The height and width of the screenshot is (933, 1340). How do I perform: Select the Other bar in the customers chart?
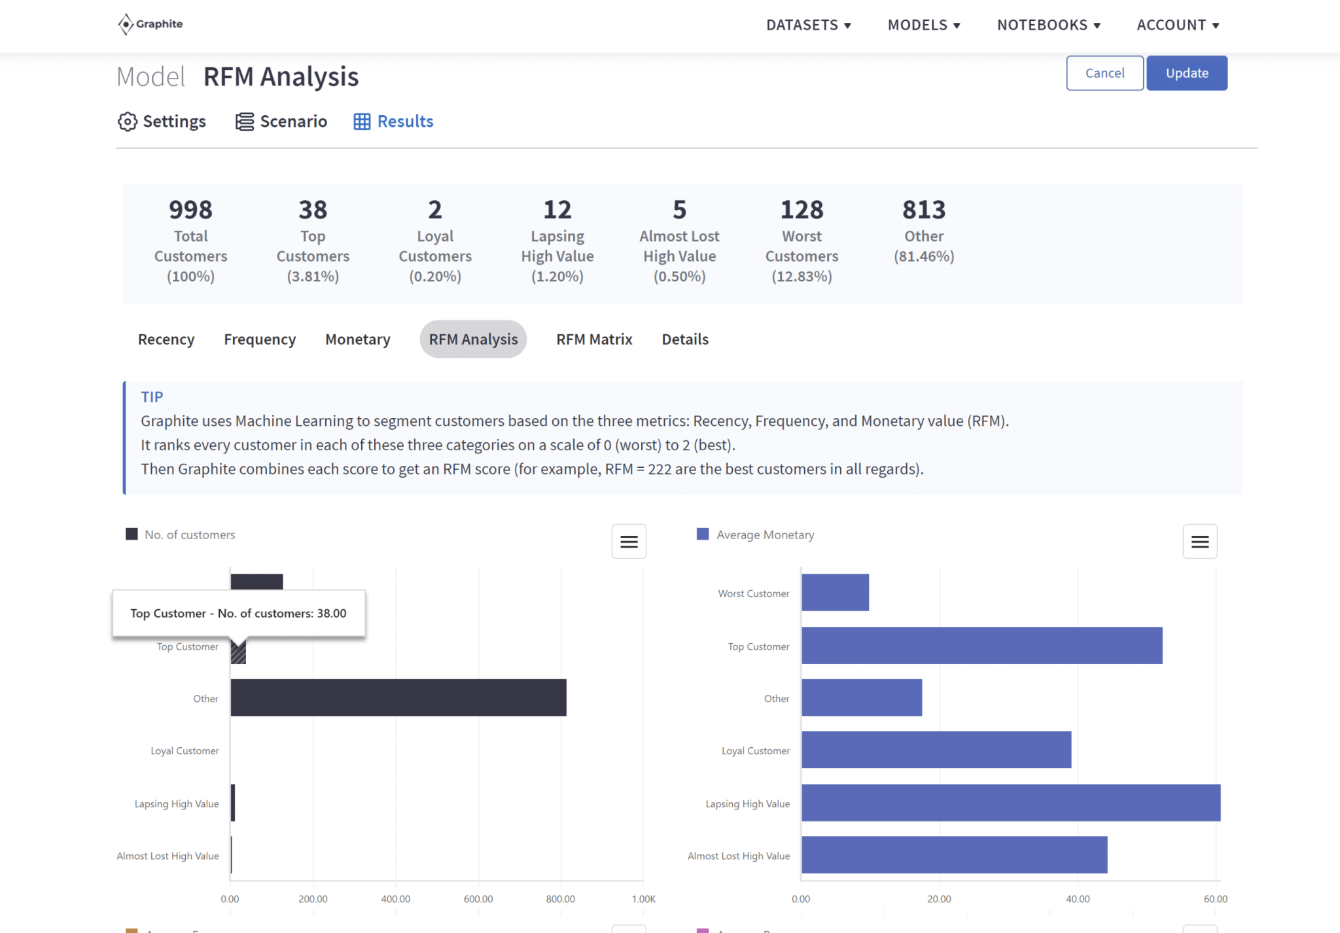coord(398,698)
